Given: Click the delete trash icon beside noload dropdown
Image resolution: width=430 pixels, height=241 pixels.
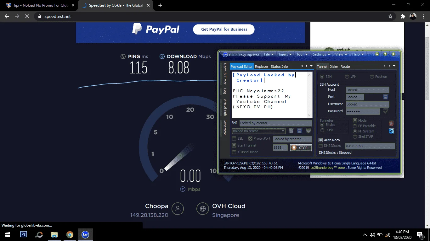Looking at the screenshot, I should (x=308, y=131).
